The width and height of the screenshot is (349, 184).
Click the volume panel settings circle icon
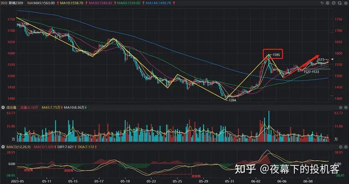tap(341, 107)
